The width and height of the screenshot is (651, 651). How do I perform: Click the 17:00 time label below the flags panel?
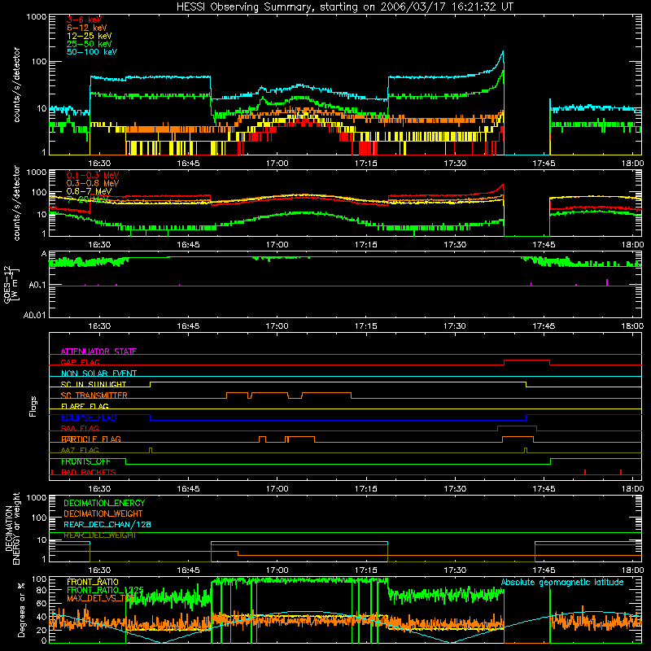point(277,489)
